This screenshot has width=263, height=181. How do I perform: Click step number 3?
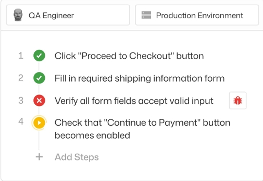point(21,100)
